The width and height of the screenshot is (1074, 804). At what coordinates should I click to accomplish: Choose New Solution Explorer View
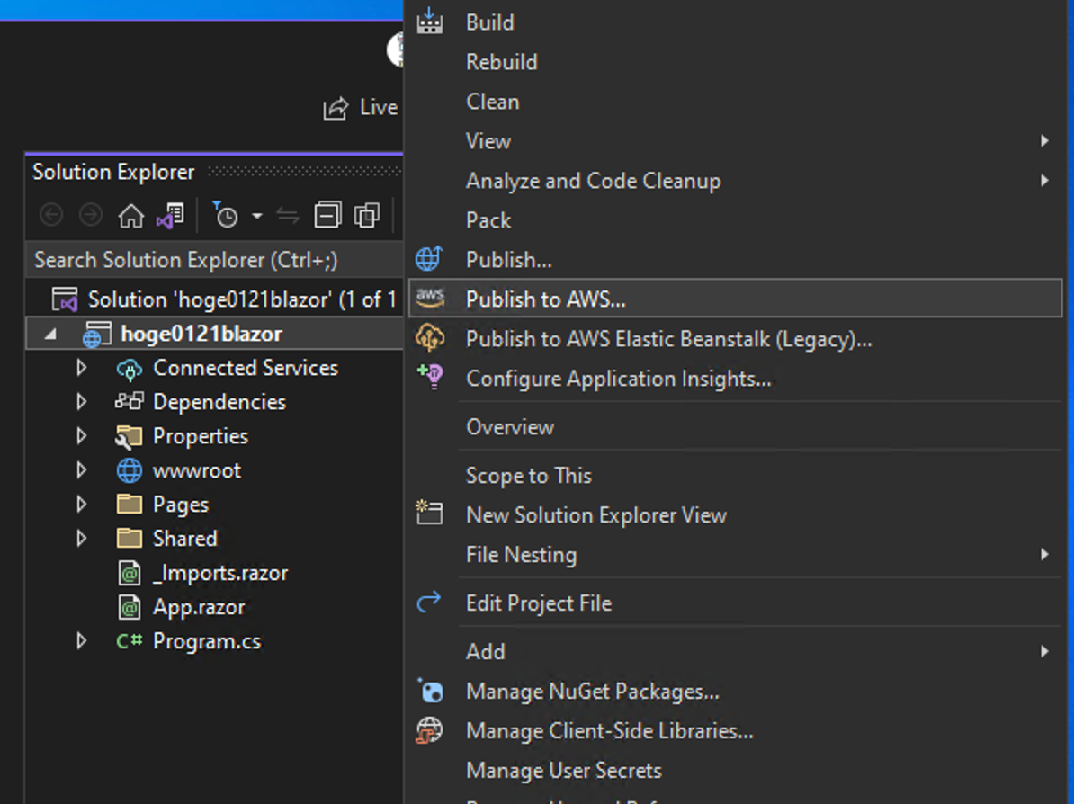736,515
